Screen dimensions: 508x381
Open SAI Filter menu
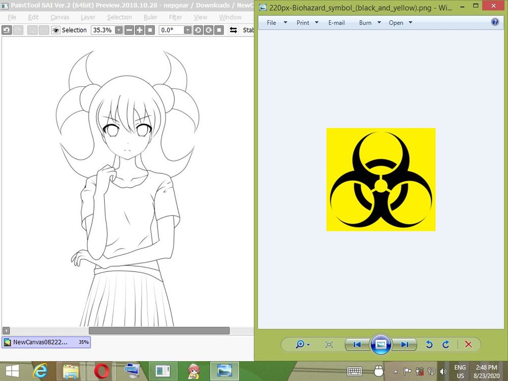[x=175, y=17]
